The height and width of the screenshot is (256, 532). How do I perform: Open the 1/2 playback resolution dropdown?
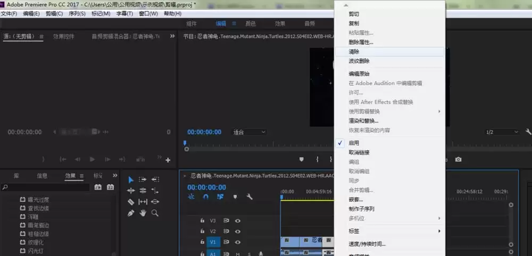coord(502,132)
